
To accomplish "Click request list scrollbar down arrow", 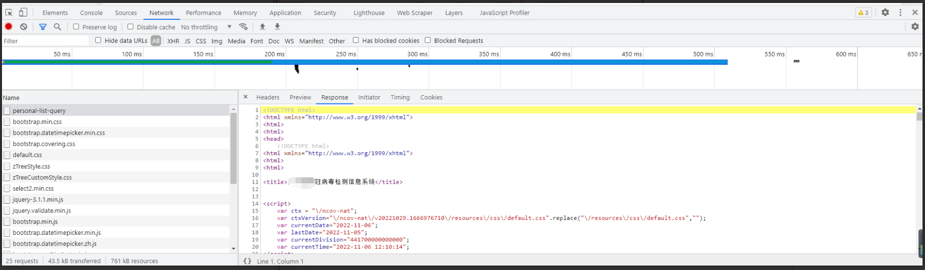I will (x=234, y=249).
